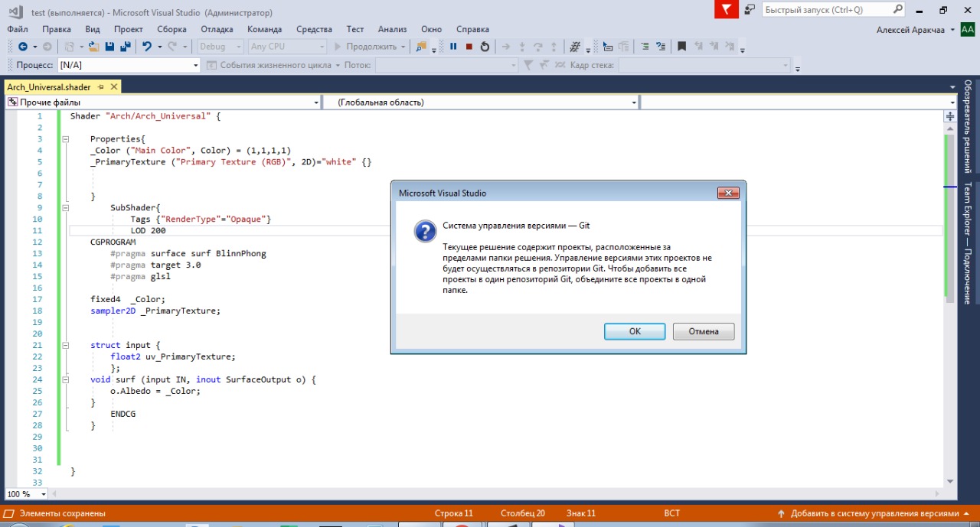This screenshot has width=980, height=527.
Task: Click the Open File folder icon
Action: point(93,47)
